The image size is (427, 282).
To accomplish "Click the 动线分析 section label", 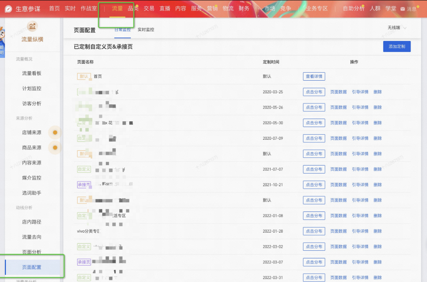I will (x=24, y=207).
